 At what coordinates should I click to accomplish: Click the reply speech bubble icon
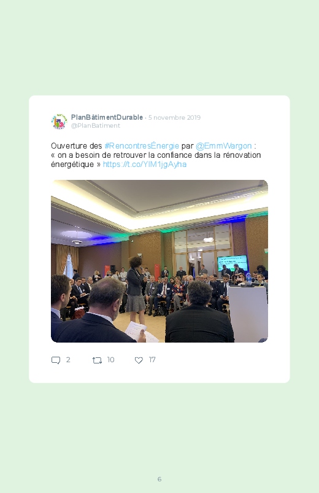click(56, 360)
